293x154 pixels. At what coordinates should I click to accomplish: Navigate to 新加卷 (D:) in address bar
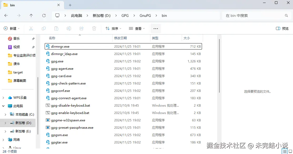[x=102, y=16]
